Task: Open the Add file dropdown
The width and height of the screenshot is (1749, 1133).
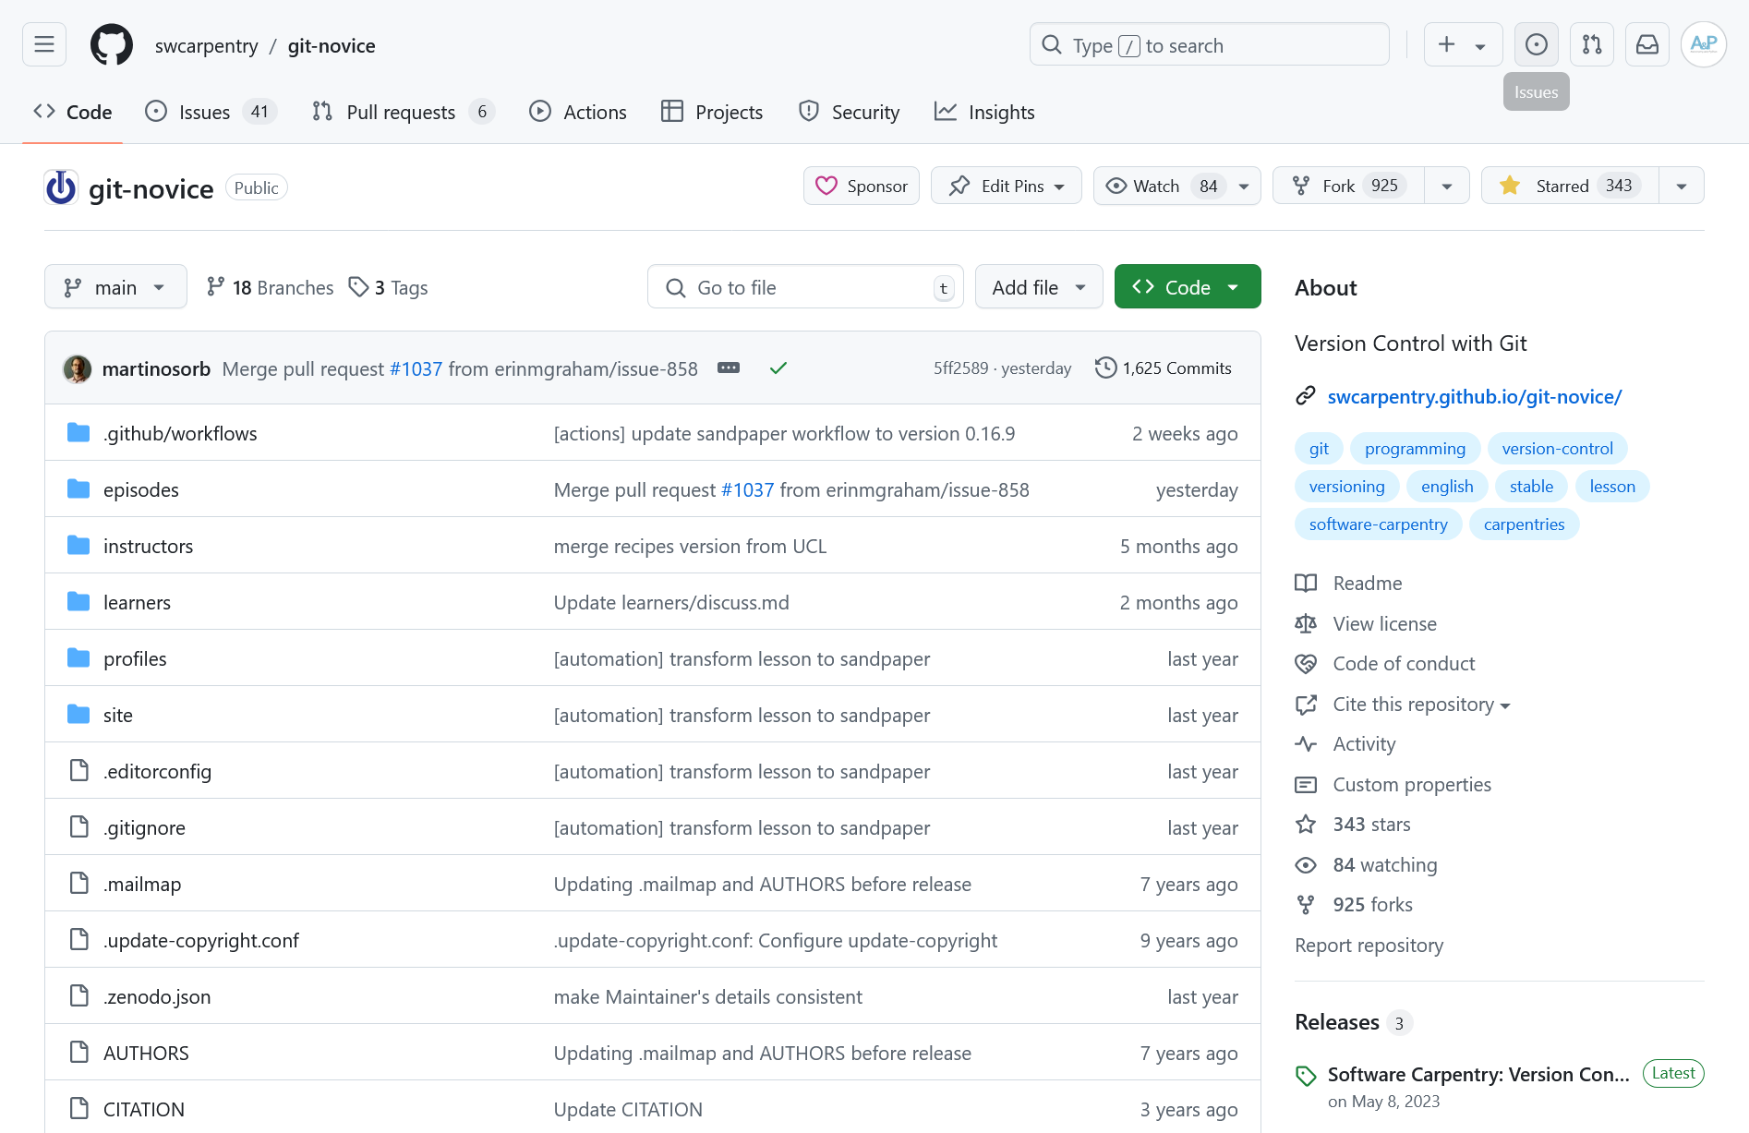Action: [1039, 287]
